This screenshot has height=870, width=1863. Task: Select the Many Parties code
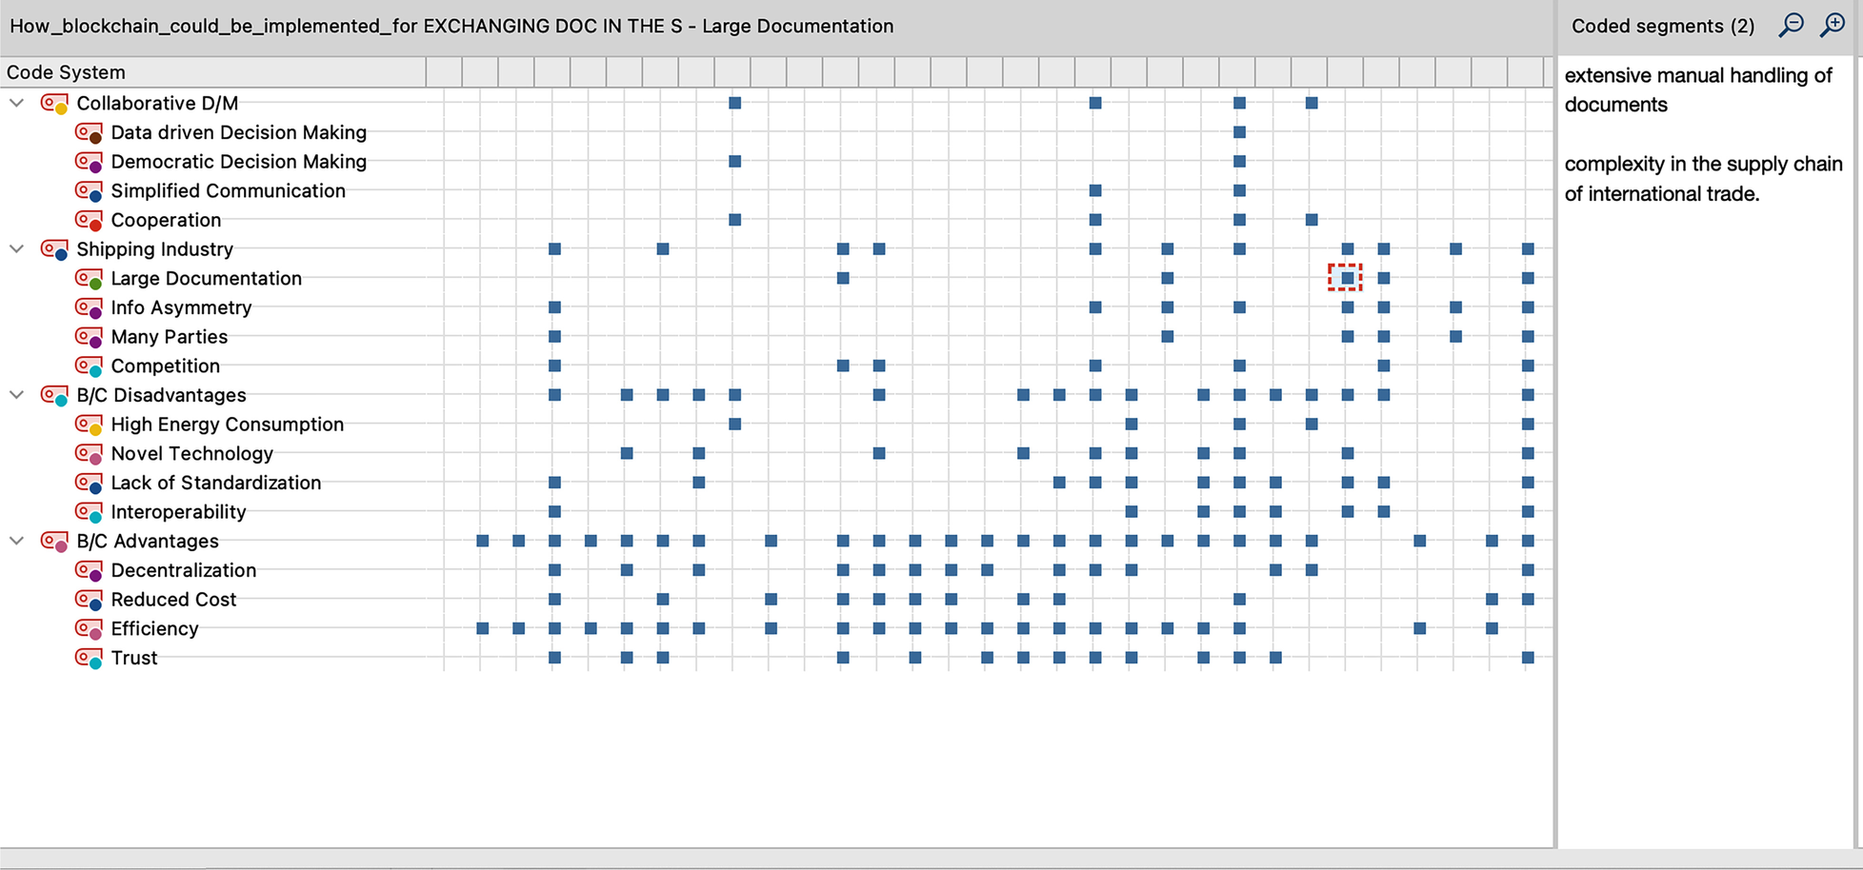tap(169, 337)
